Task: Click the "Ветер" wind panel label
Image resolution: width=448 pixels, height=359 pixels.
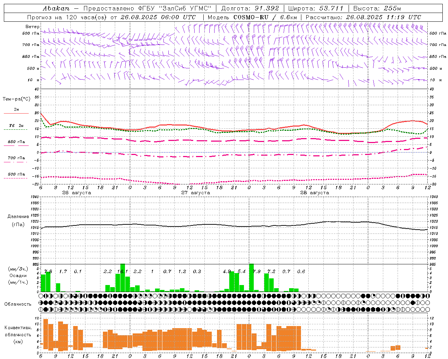Action: [32, 27]
